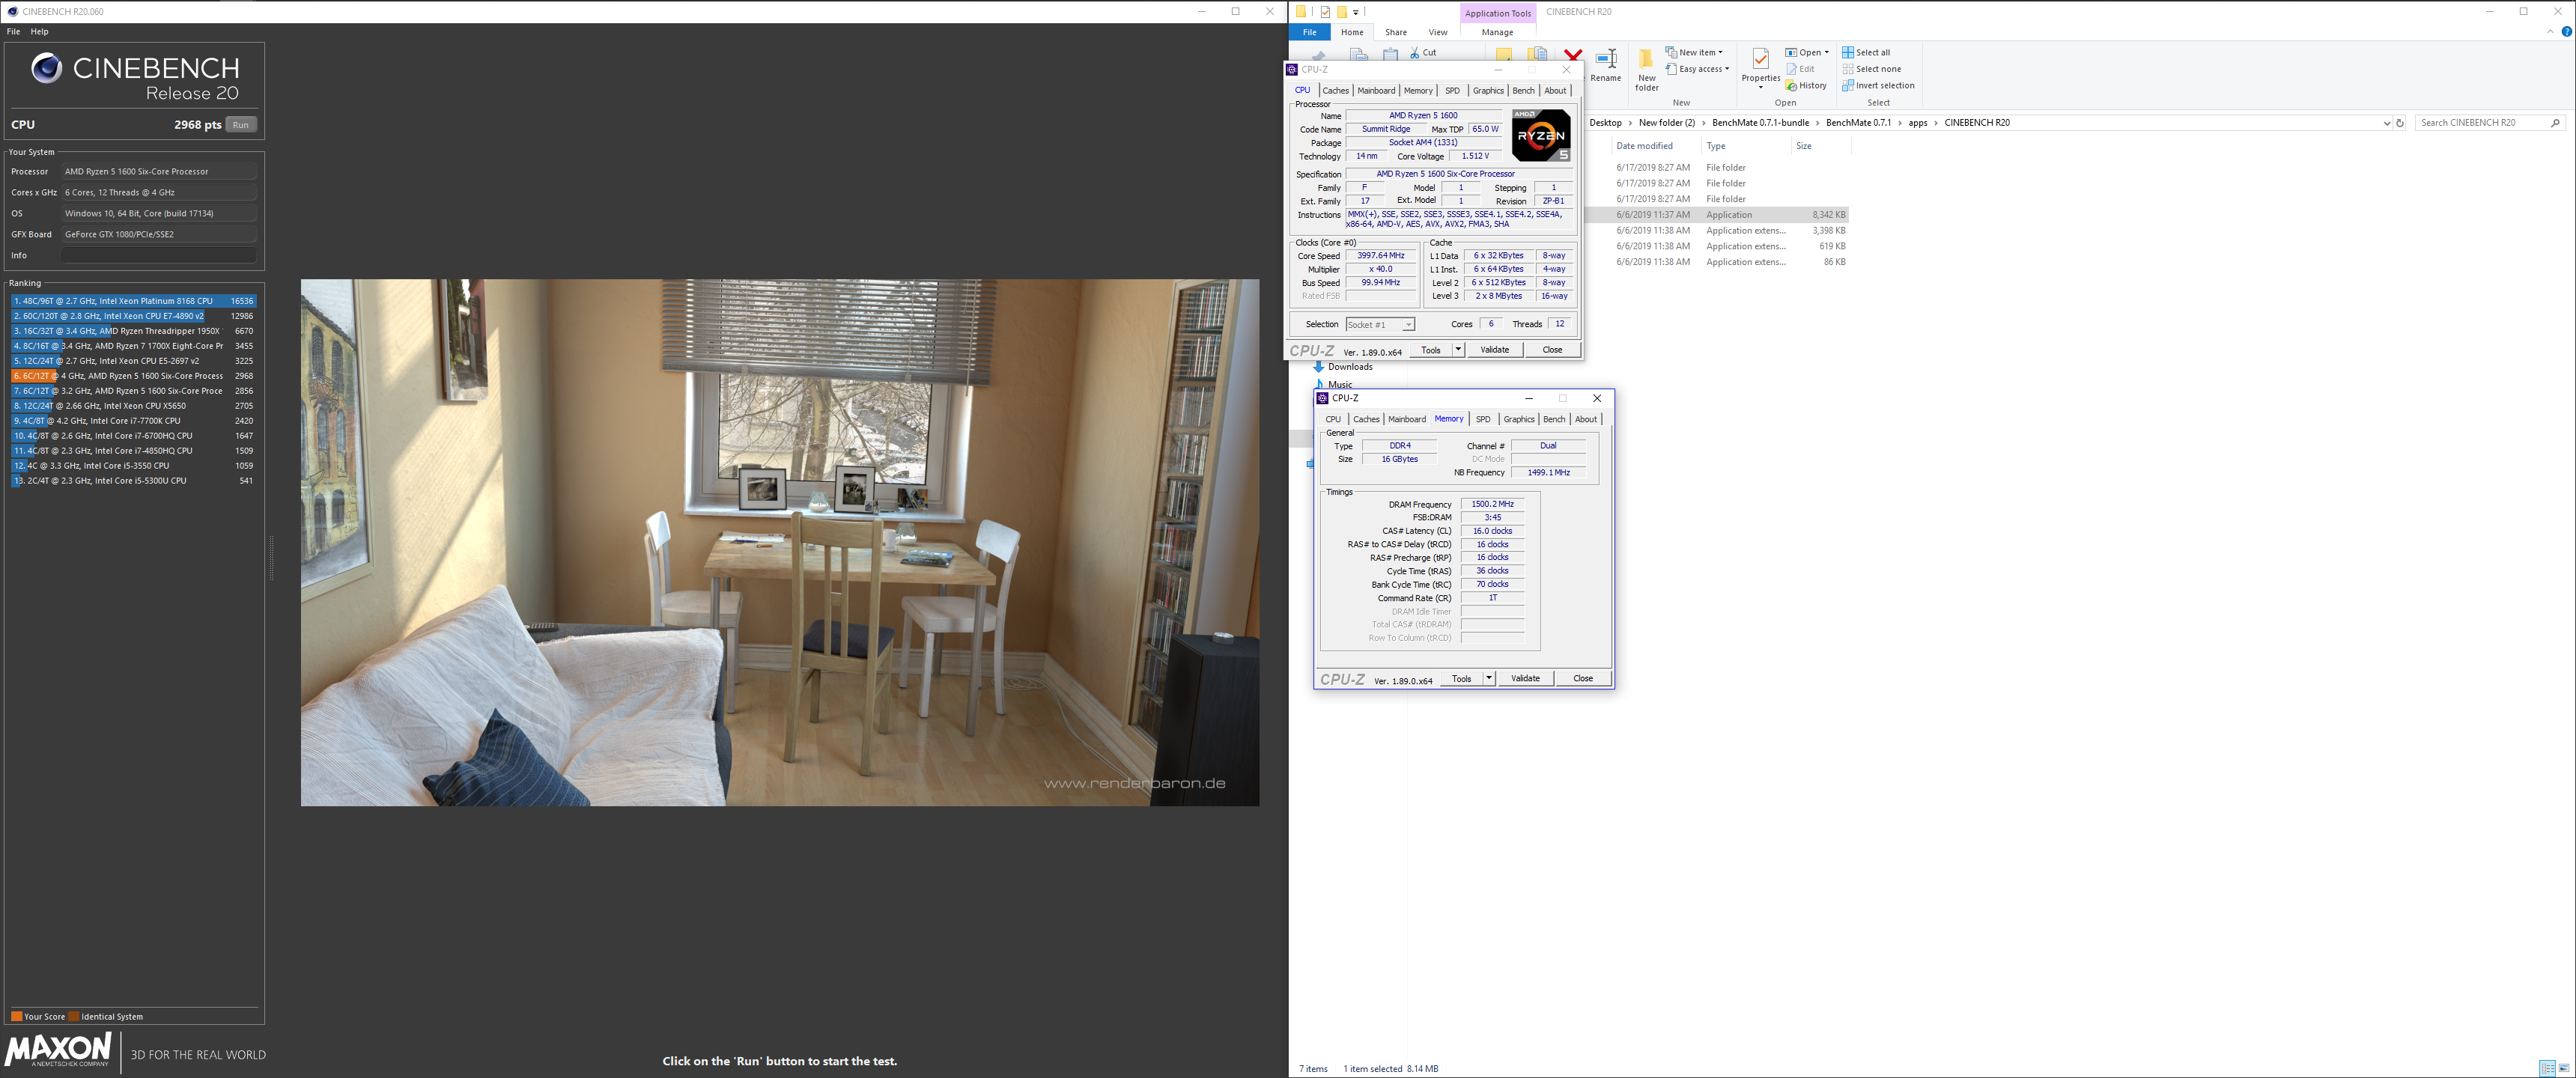Expand the Open dropdown in Explorer ribbon
2576x1078 pixels.
[x=1808, y=53]
